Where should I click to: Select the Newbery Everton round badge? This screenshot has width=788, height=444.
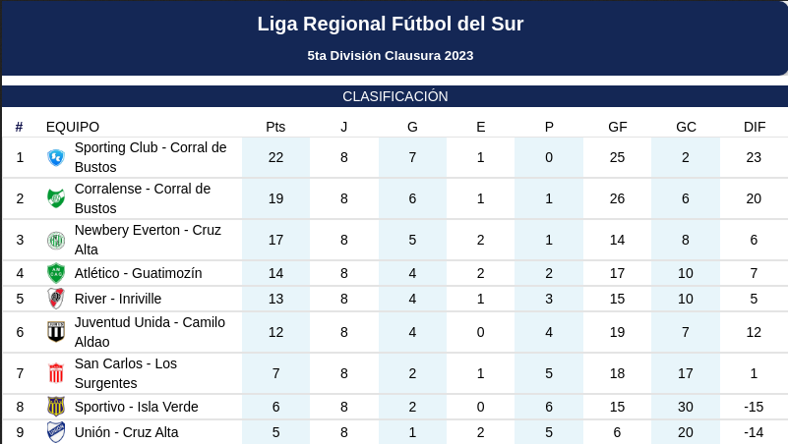point(56,240)
